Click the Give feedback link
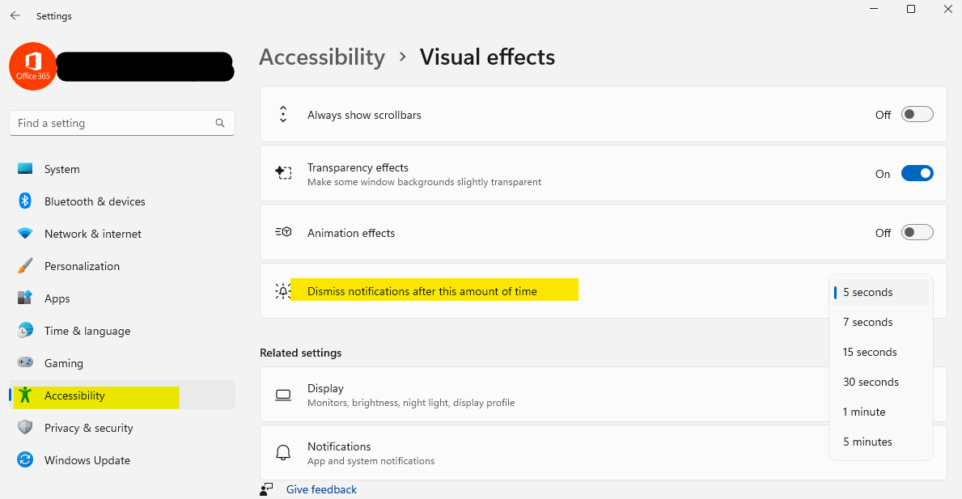 (321, 489)
